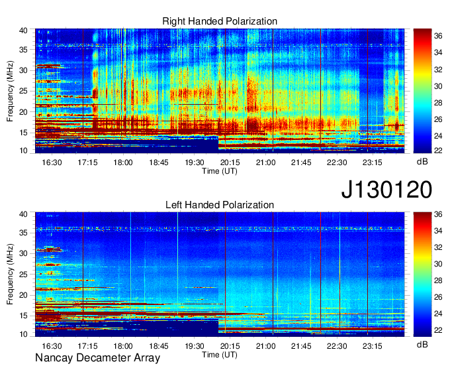Click 23:15 tick under Right Handed plot

pos(373,162)
